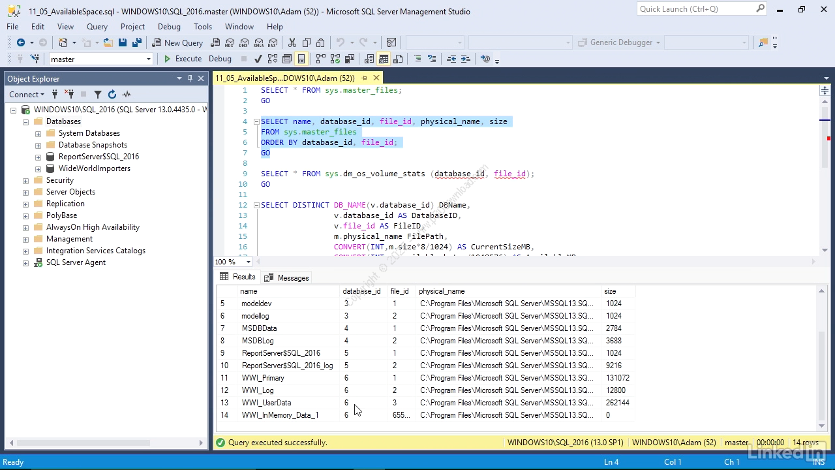Click the Navigate Backward arrow icon
835x470 pixels.
(x=21, y=42)
